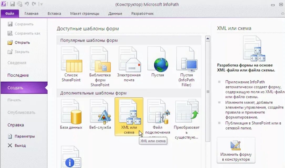
Task: Click the Save icon in quick access toolbar
Action: pyautogui.click(x=12, y=4)
